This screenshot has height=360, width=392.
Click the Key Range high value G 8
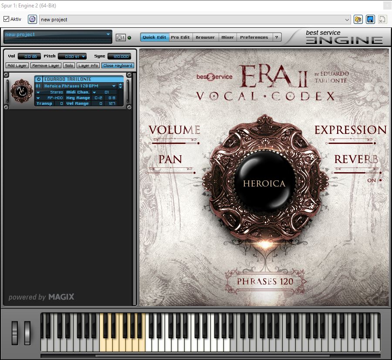(112, 98)
